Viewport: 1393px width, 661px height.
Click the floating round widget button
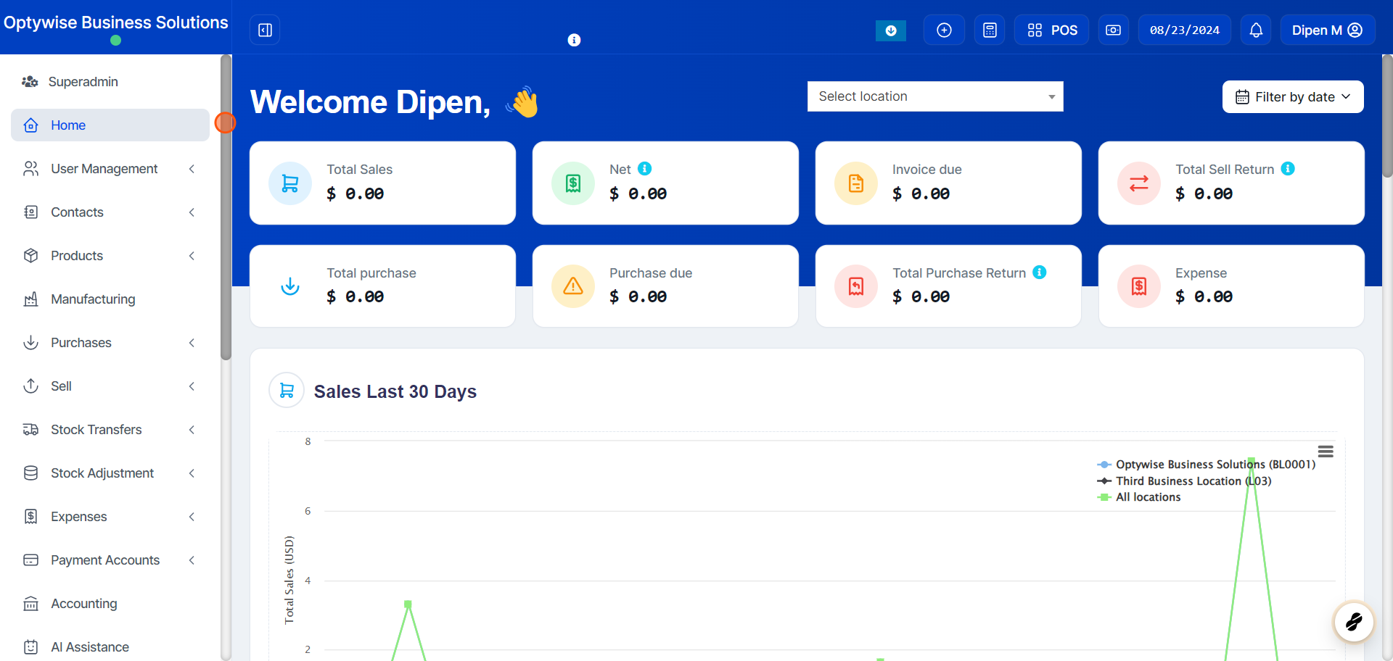pyautogui.click(x=1354, y=622)
